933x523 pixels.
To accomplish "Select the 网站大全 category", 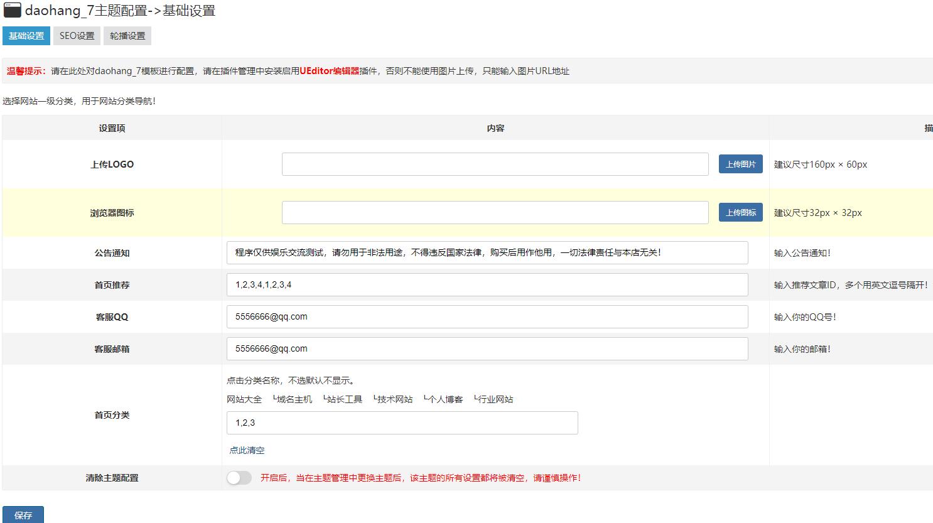I will click(x=244, y=399).
